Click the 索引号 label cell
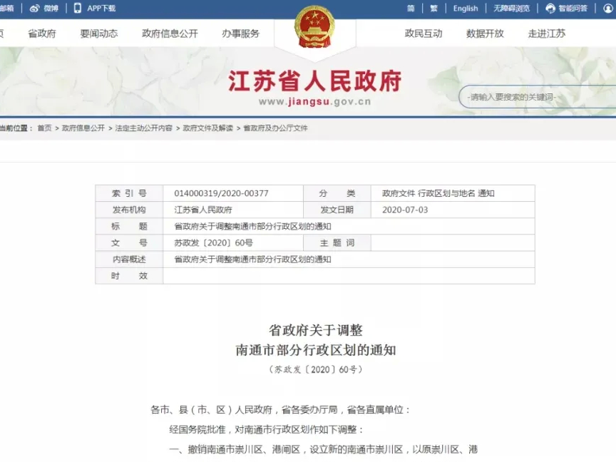The height and width of the screenshot is (462, 616). (129, 193)
